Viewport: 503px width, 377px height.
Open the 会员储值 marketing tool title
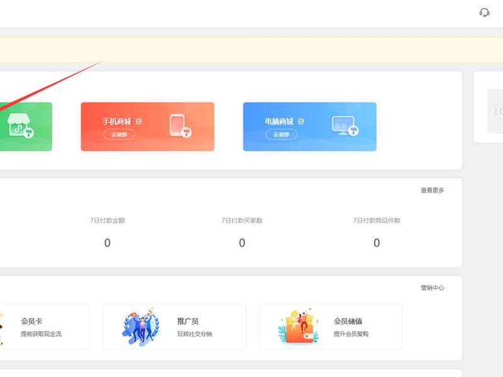click(x=348, y=321)
